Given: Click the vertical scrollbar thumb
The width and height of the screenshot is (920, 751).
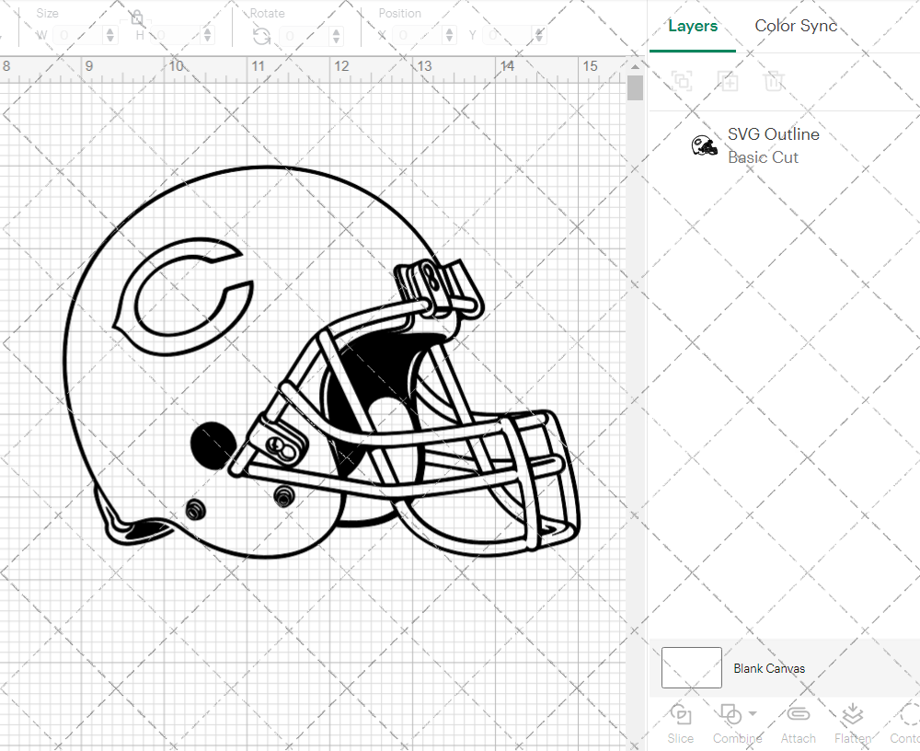Looking at the screenshot, I should (x=635, y=87).
